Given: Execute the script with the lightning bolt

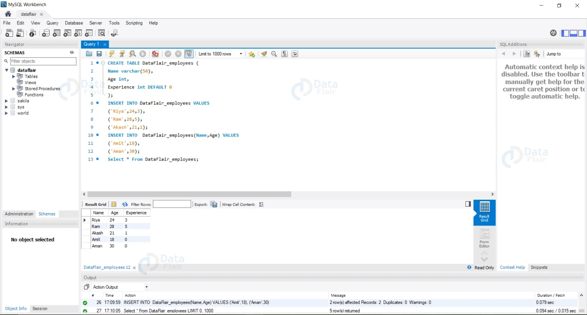Looking at the screenshot, I should point(112,54).
